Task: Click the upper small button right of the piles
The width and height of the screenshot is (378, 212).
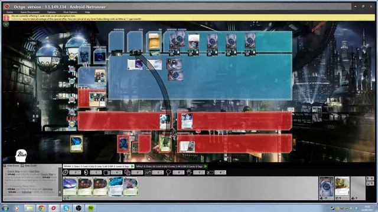Action: [370, 178]
